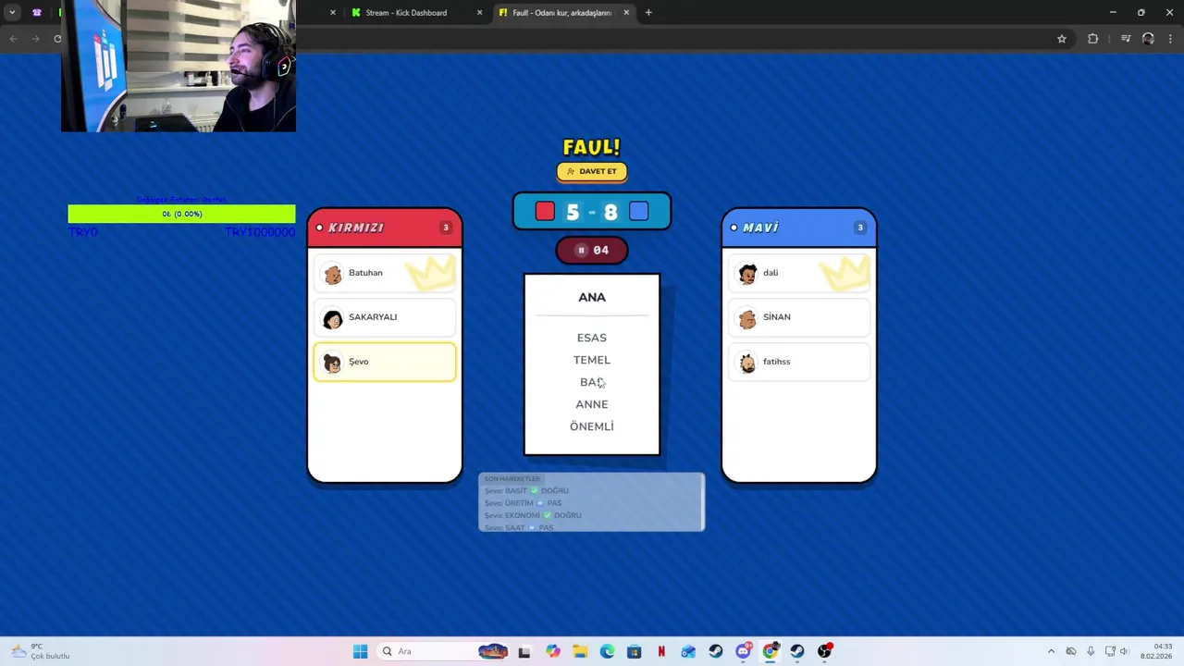Image resolution: width=1184 pixels, height=666 pixels.
Task: Click the forbidden word ESAS
Action: click(x=592, y=338)
